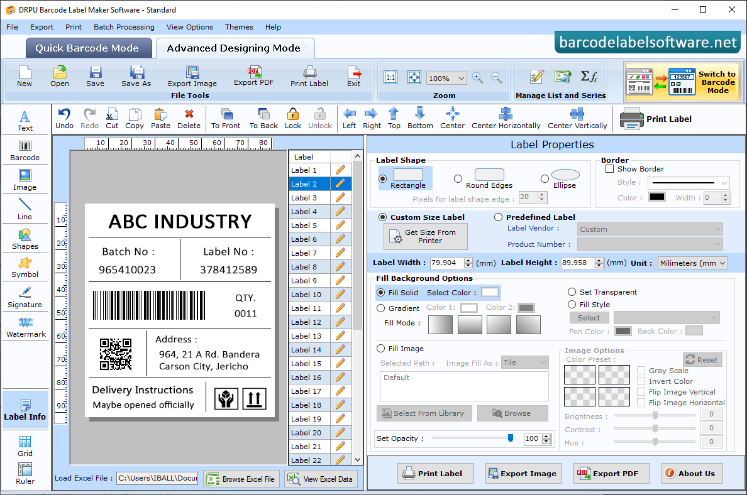Choose Predefined Label option
The height and width of the screenshot is (495, 747).
point(499,217)
